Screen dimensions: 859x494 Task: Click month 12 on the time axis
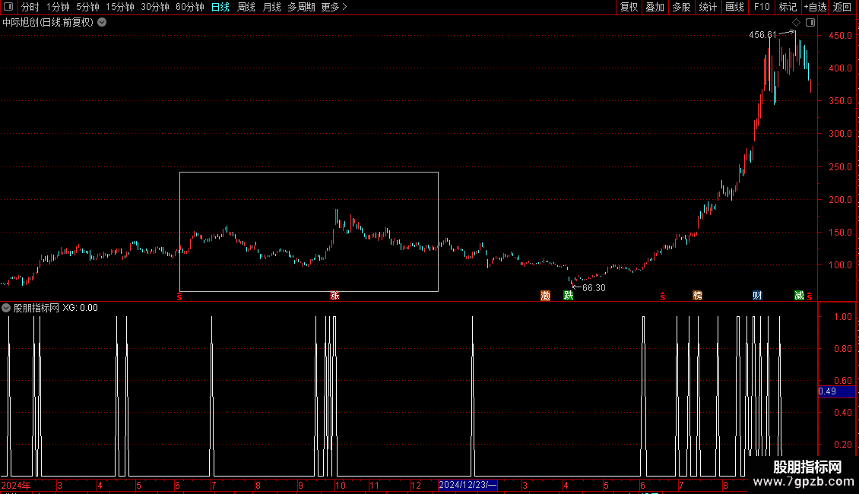[x=416, y=485]
